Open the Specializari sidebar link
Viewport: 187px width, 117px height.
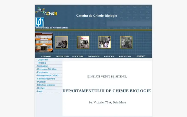click(43, 66)
